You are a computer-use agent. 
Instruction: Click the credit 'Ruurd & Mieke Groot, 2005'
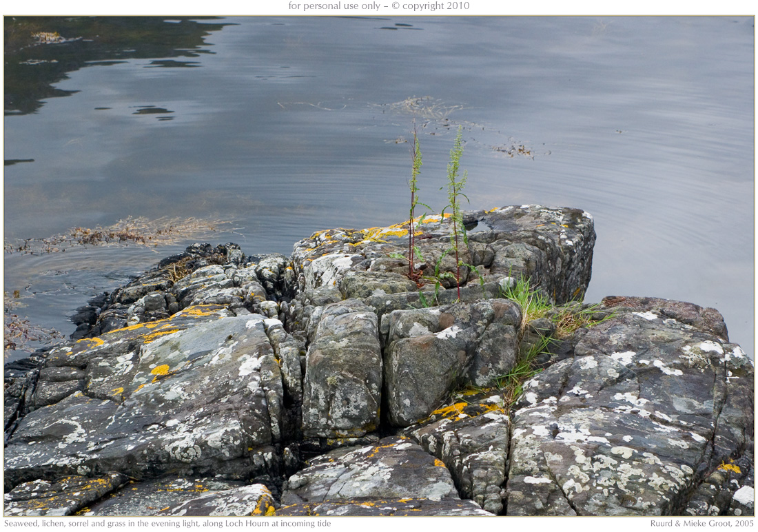pyautogui.click(x=701, y=523)
